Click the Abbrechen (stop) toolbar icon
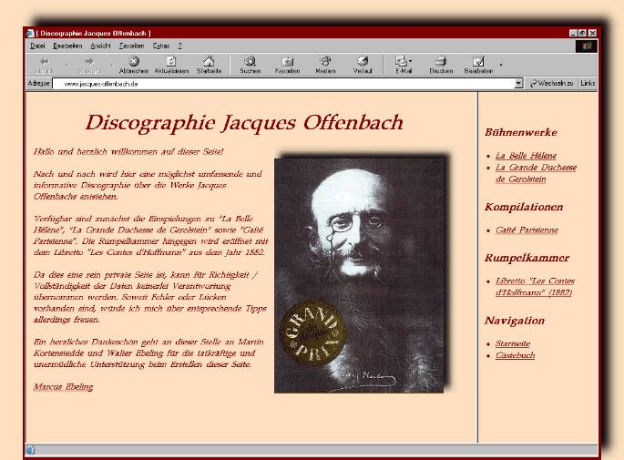This screenshot has height=460, width=624. pyautogui.click(x=134, y=61)
